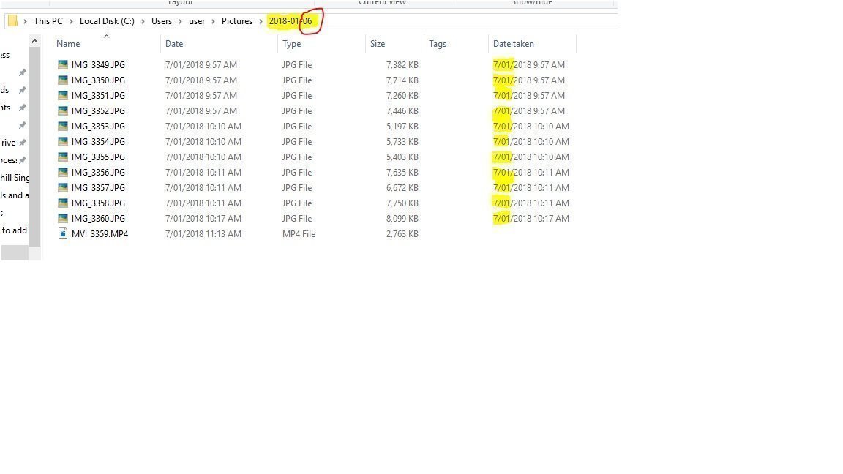
Task: Select the IMG_3355.JPG file icon
Action: (63, 157)
